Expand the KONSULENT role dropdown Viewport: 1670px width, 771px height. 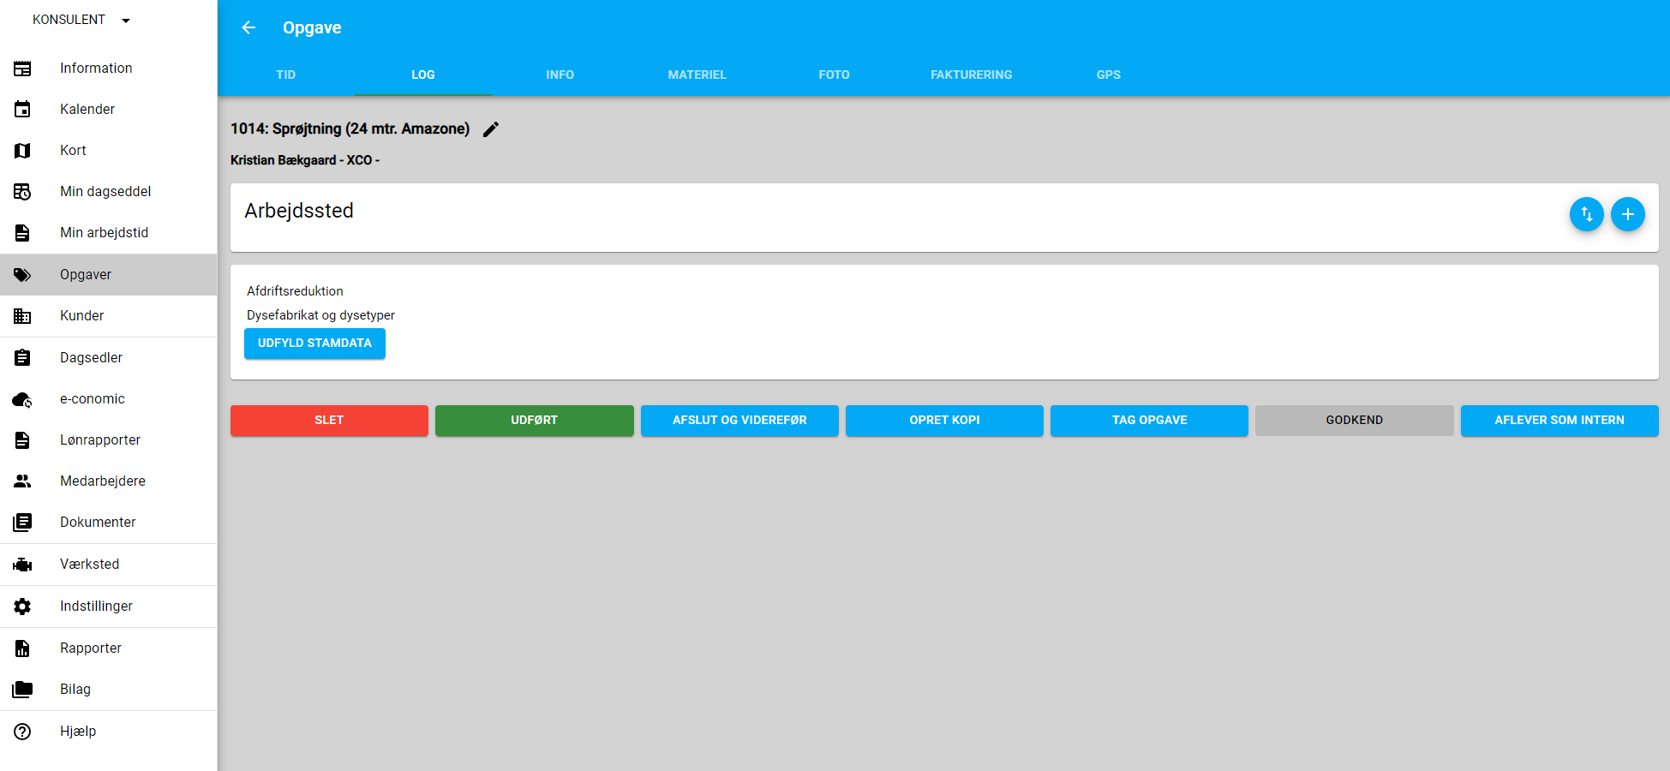tap(81, 20)
